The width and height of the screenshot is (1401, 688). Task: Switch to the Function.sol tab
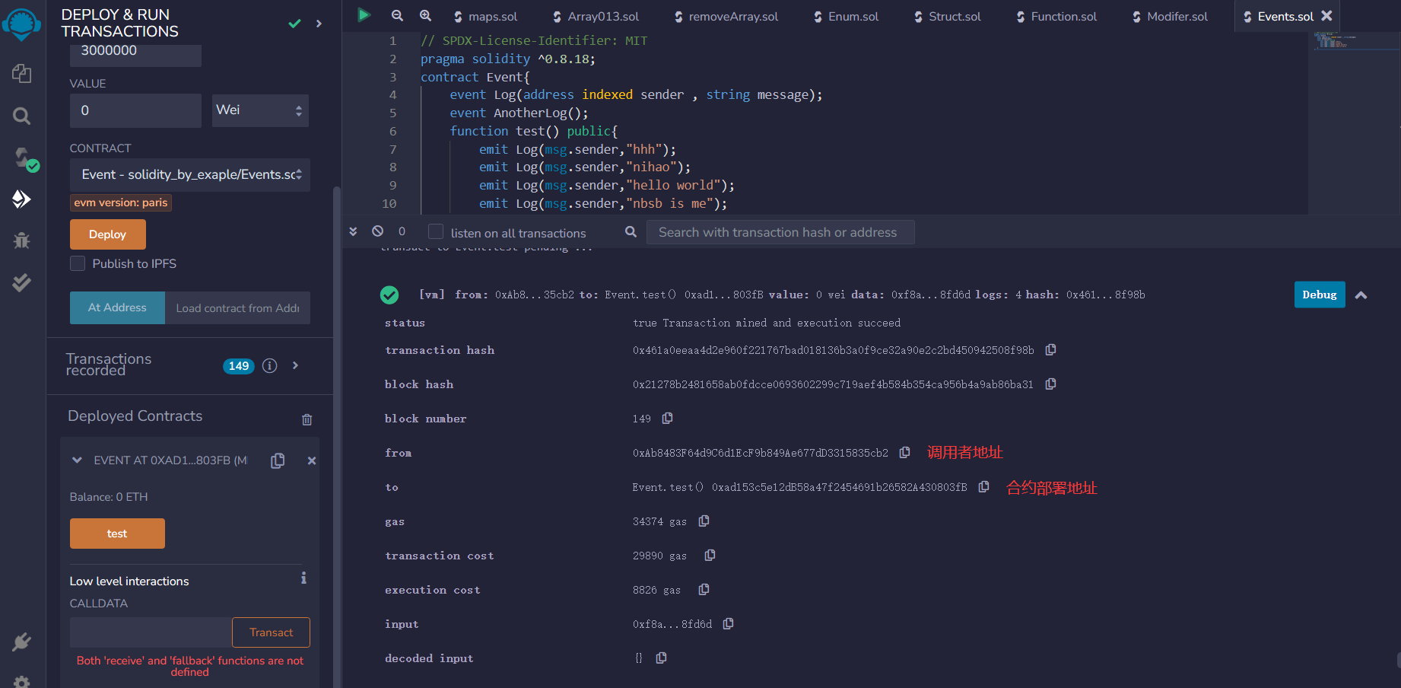coord(1056,16)
